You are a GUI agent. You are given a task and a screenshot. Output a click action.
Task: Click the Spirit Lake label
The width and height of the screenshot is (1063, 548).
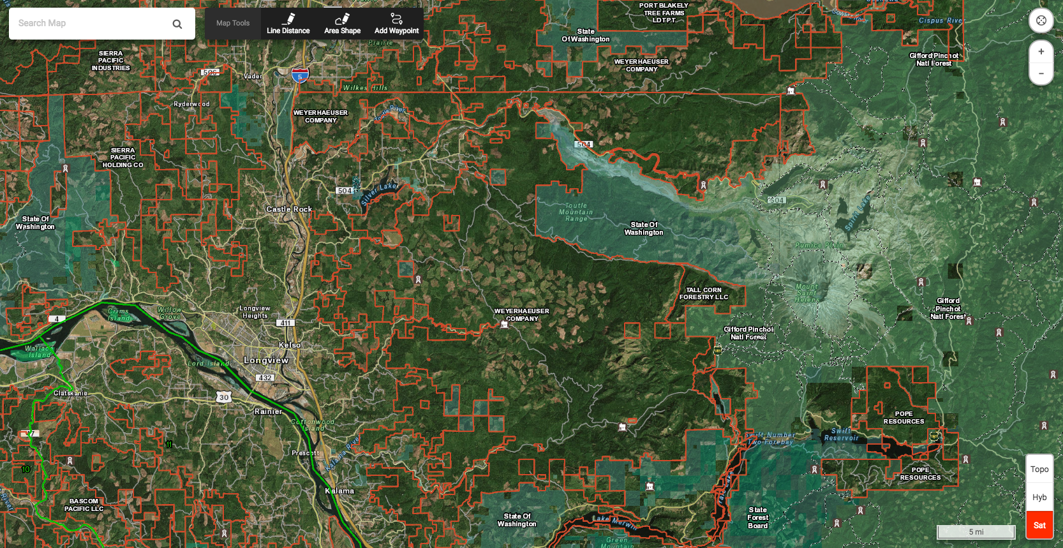pos(858,214)
